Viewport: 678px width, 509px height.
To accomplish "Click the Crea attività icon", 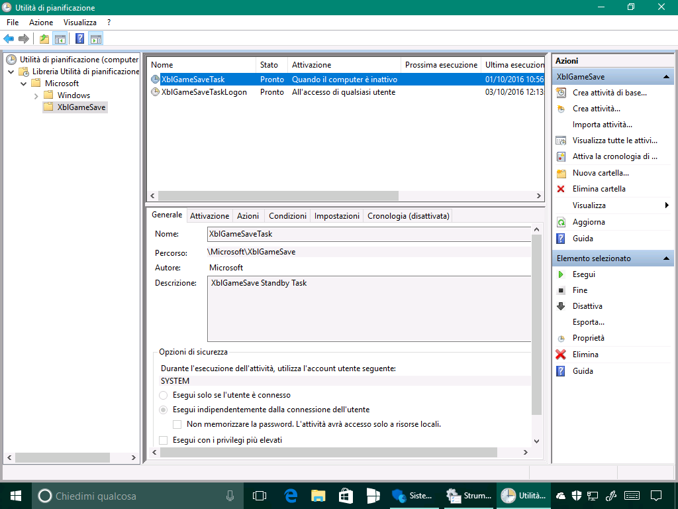I will pos(561,109).
